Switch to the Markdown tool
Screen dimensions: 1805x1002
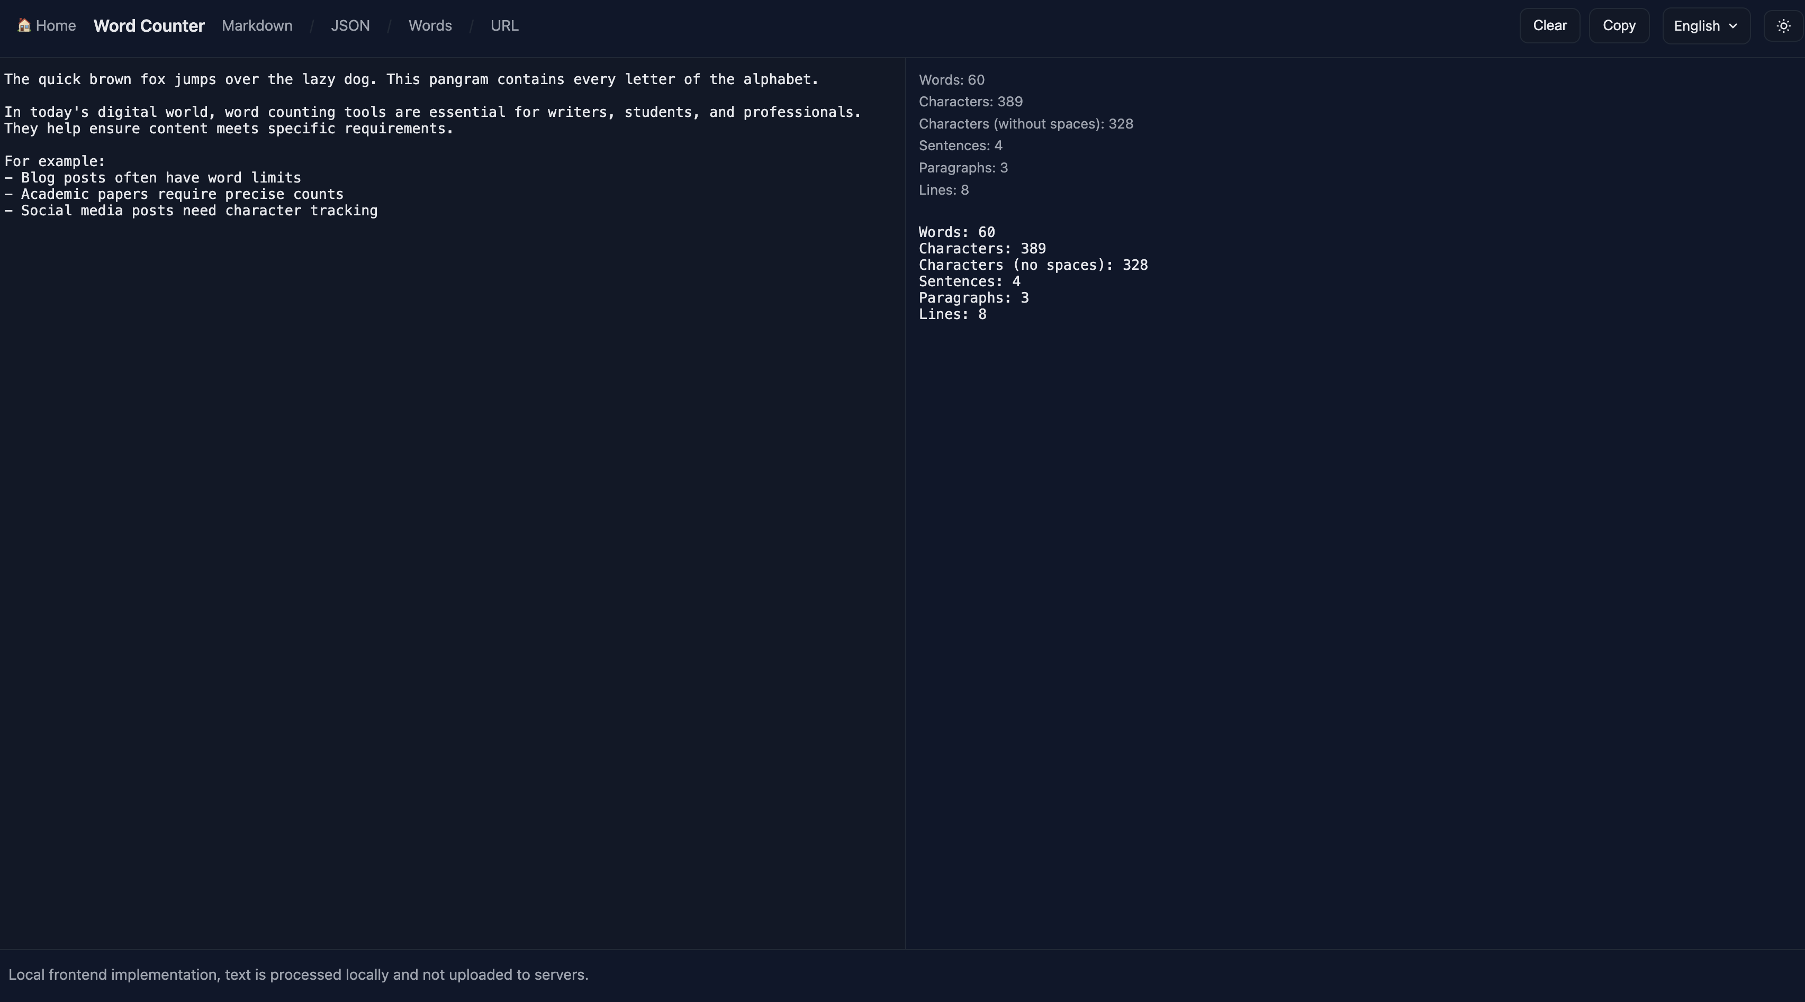(x=256, y=25)
